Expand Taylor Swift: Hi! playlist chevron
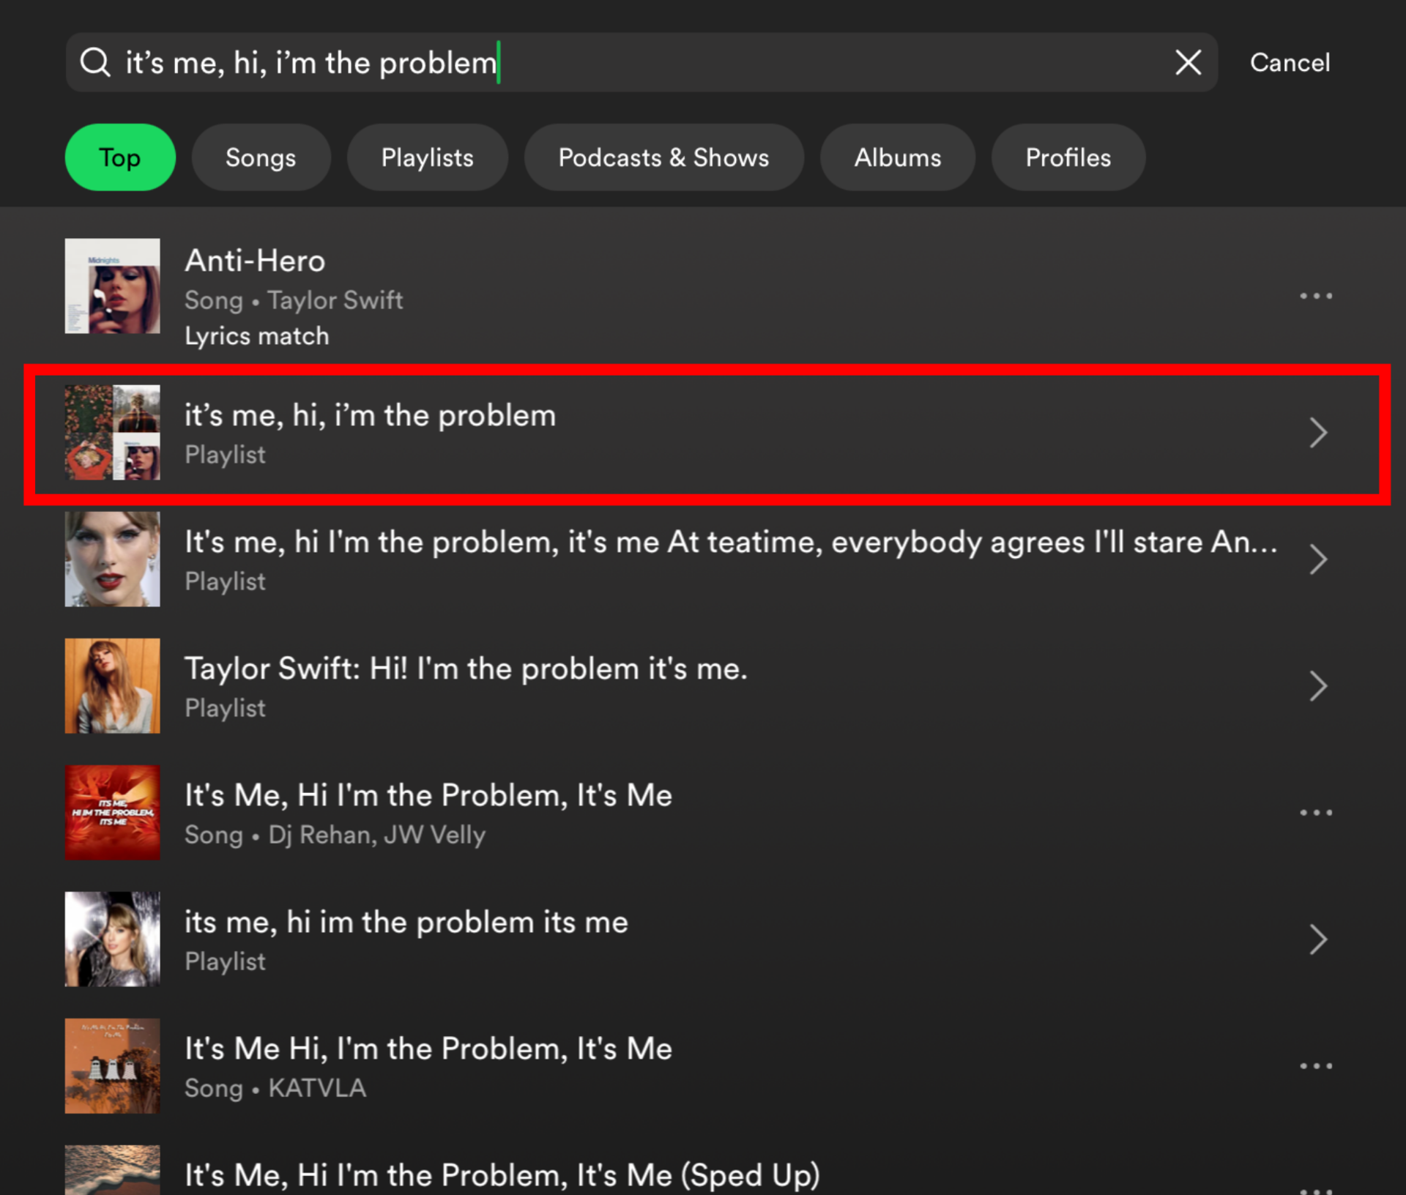The image size is (1406, 1195). [1317, 686]
